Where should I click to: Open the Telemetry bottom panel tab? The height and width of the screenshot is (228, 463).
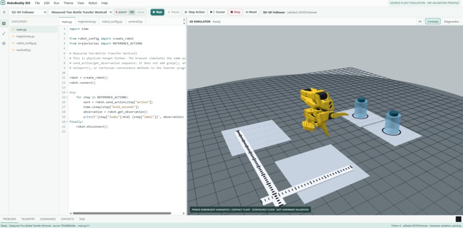[x=28, y=219]
